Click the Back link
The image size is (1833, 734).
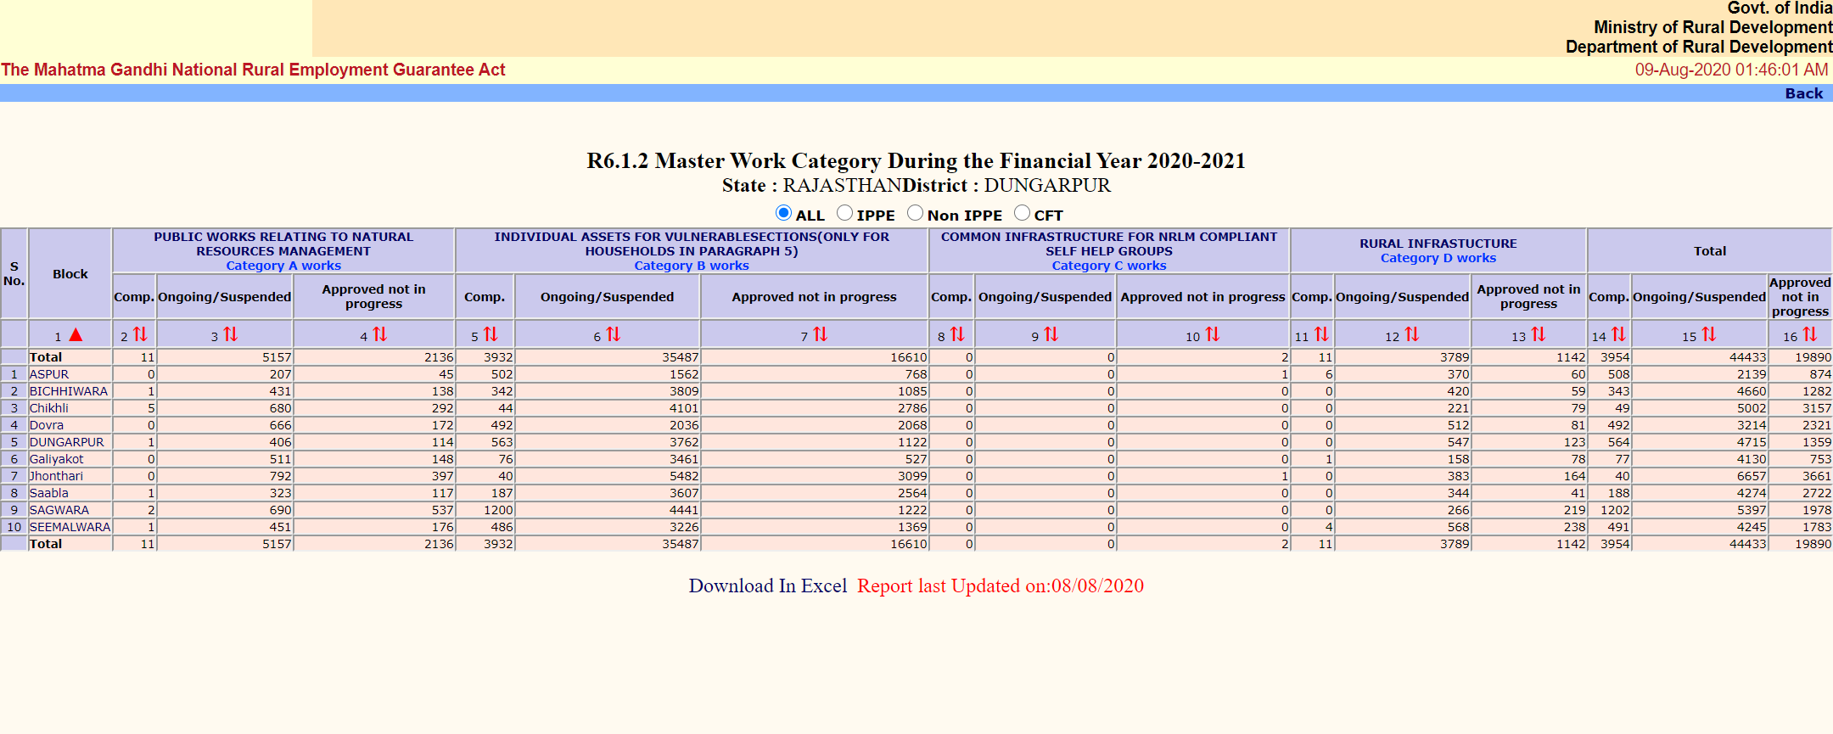(1803, 93)
